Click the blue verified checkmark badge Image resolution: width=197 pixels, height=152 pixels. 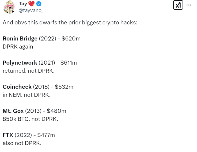(39, 4)
